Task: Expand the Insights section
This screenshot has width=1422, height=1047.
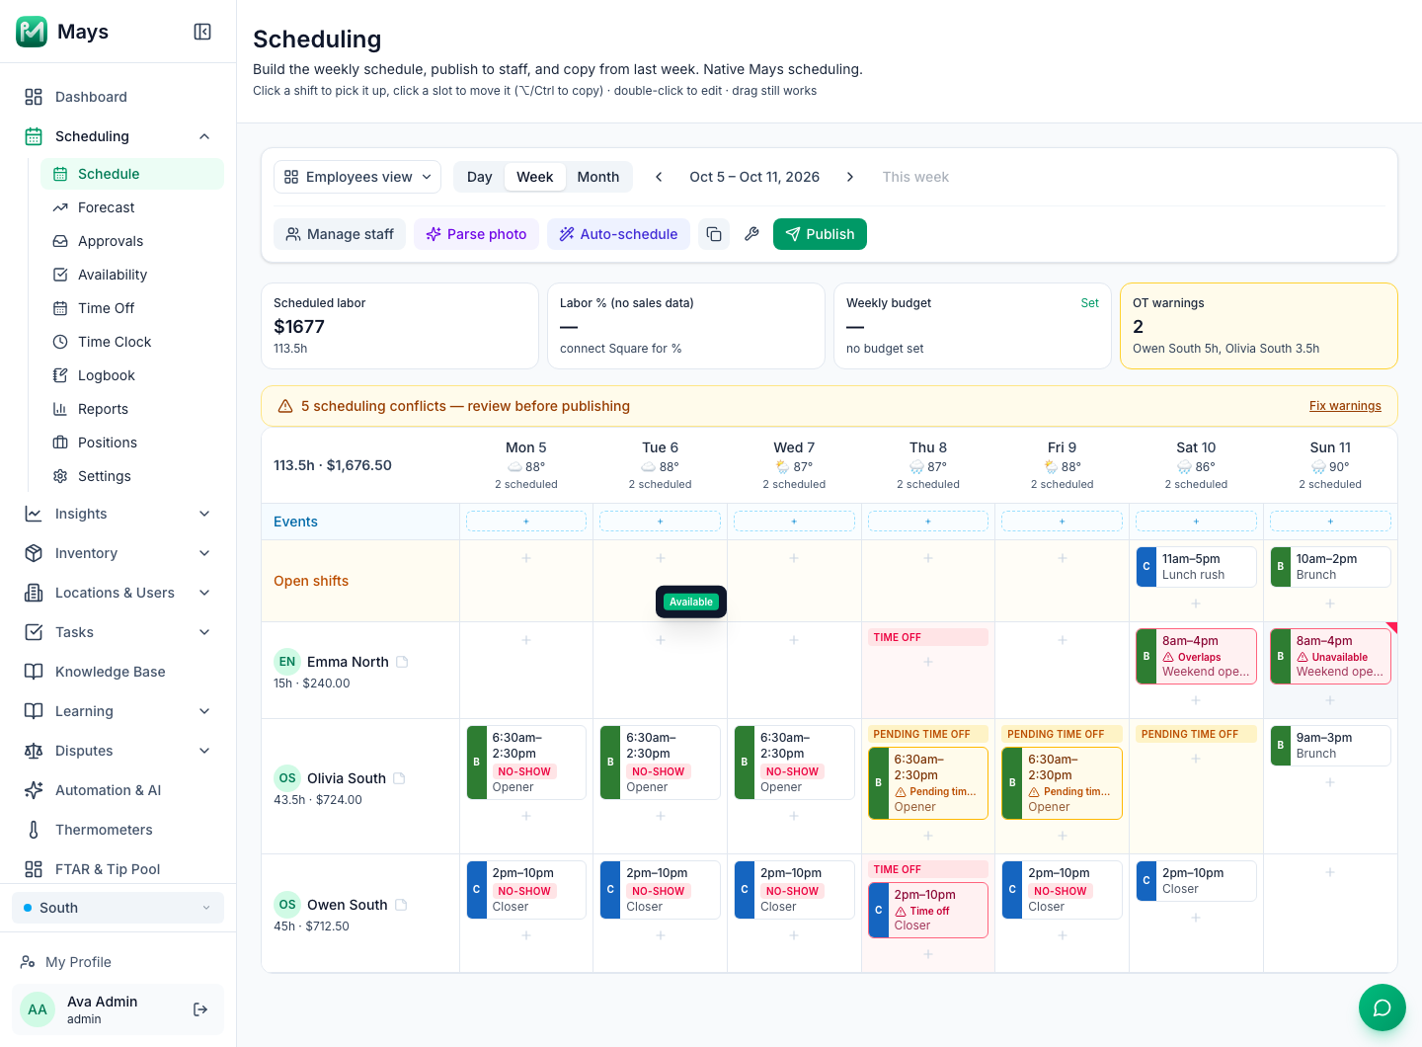Action: (x=118, y=514)
